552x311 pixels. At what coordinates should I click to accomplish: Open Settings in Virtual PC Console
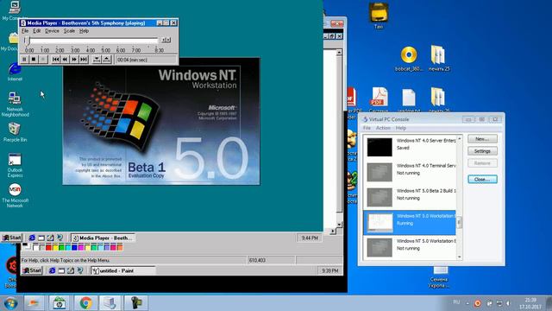point(482,151)
